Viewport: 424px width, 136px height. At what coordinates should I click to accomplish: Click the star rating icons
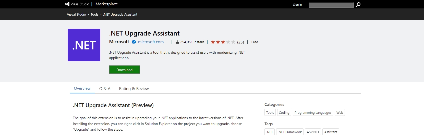click(223, 42)
